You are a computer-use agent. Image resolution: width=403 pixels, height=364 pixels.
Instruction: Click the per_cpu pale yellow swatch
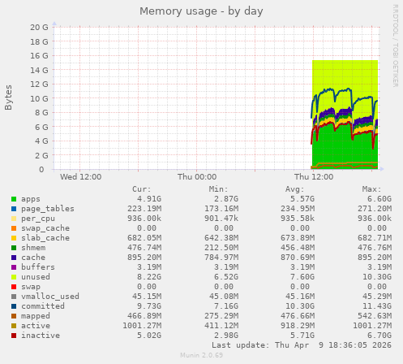coord(14,219)
